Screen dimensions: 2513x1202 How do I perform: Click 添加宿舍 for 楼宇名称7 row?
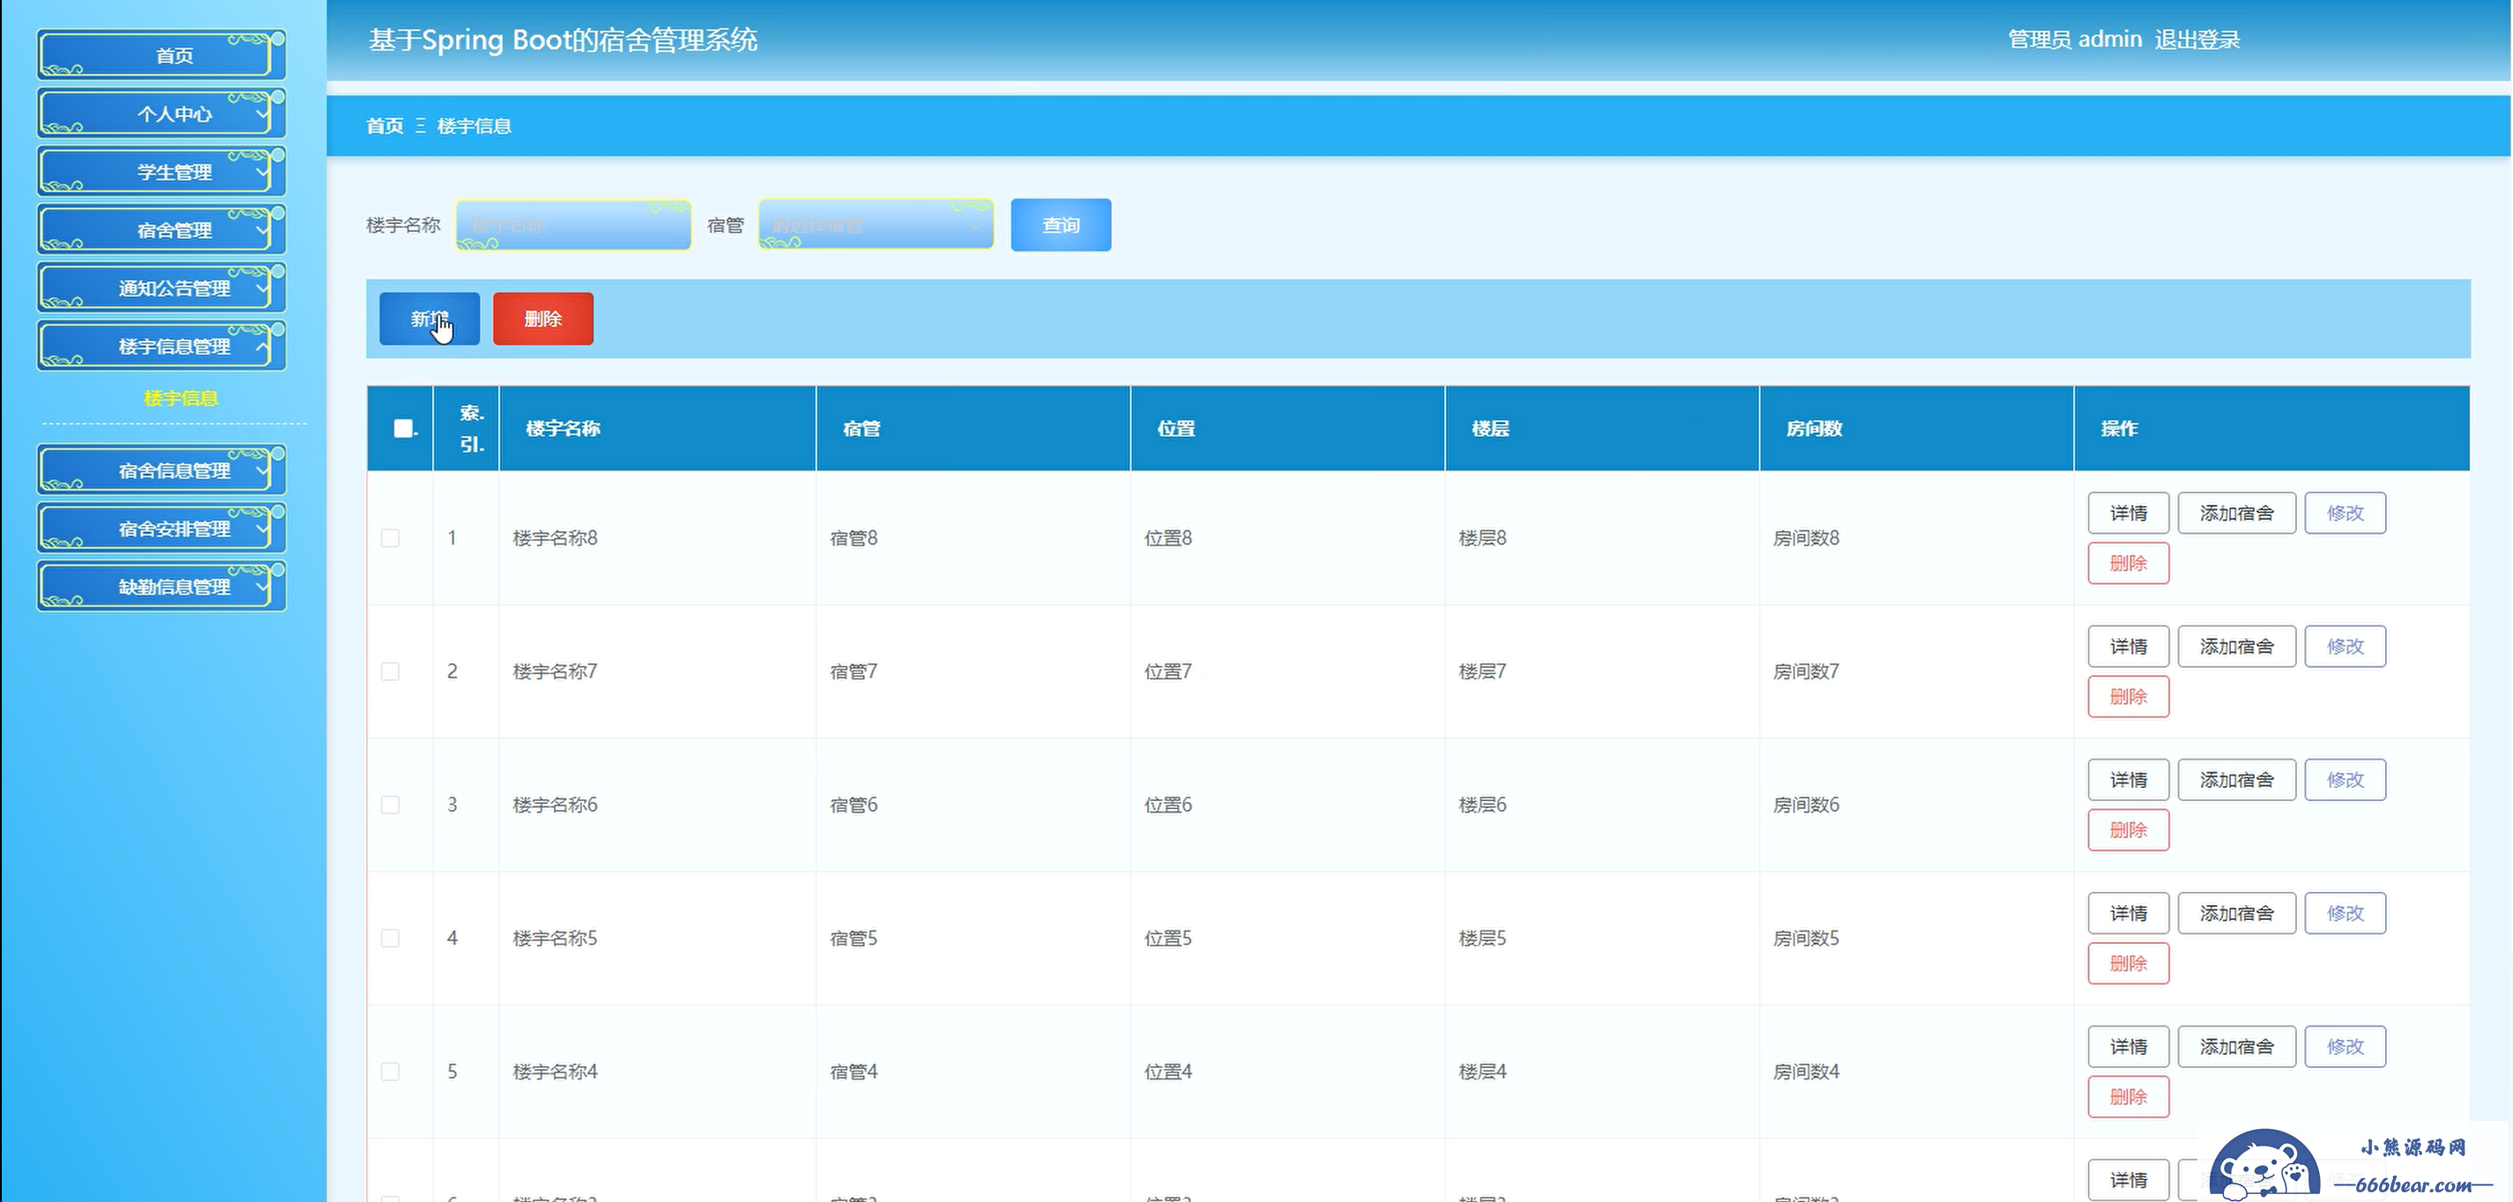click(x=2237, y=646)
